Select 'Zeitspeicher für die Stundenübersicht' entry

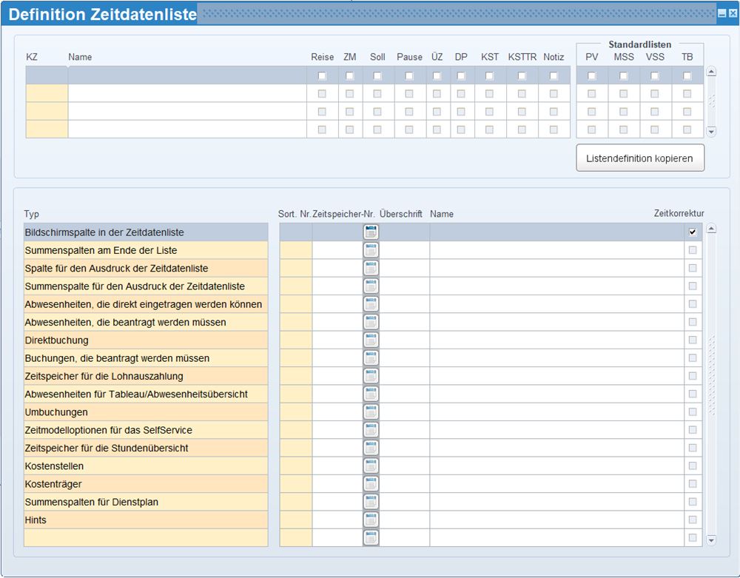(146, 448)
